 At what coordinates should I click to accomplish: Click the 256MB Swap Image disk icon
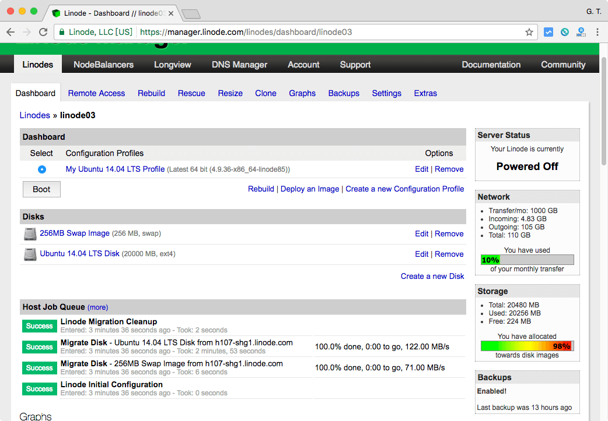(30, 234)
